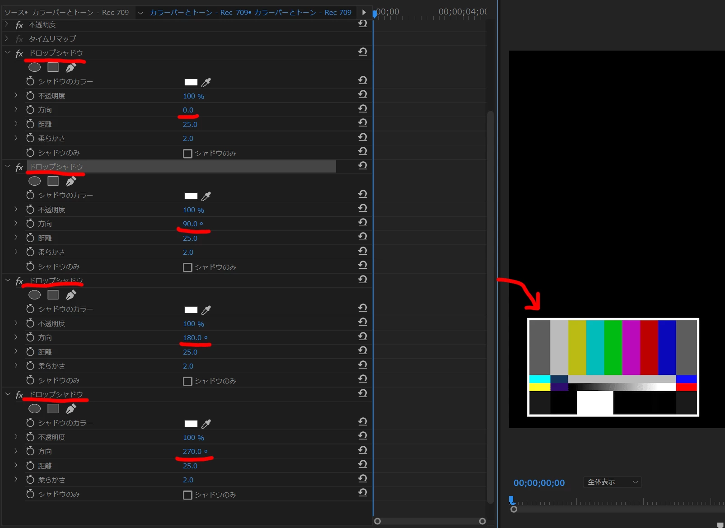725x528 pixels.
Task: Use eyedropper in the 90.0° ドロップシャドウ effect
Action: click(206, 196)
